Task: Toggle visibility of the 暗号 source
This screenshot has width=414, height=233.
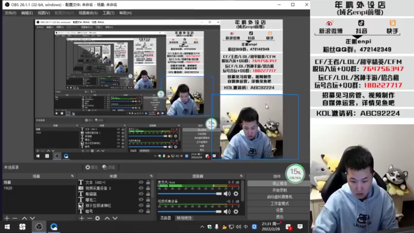Action: click(x=141, y=211)
